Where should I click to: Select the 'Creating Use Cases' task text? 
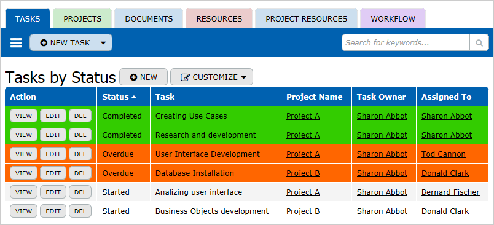click(191, 116)
